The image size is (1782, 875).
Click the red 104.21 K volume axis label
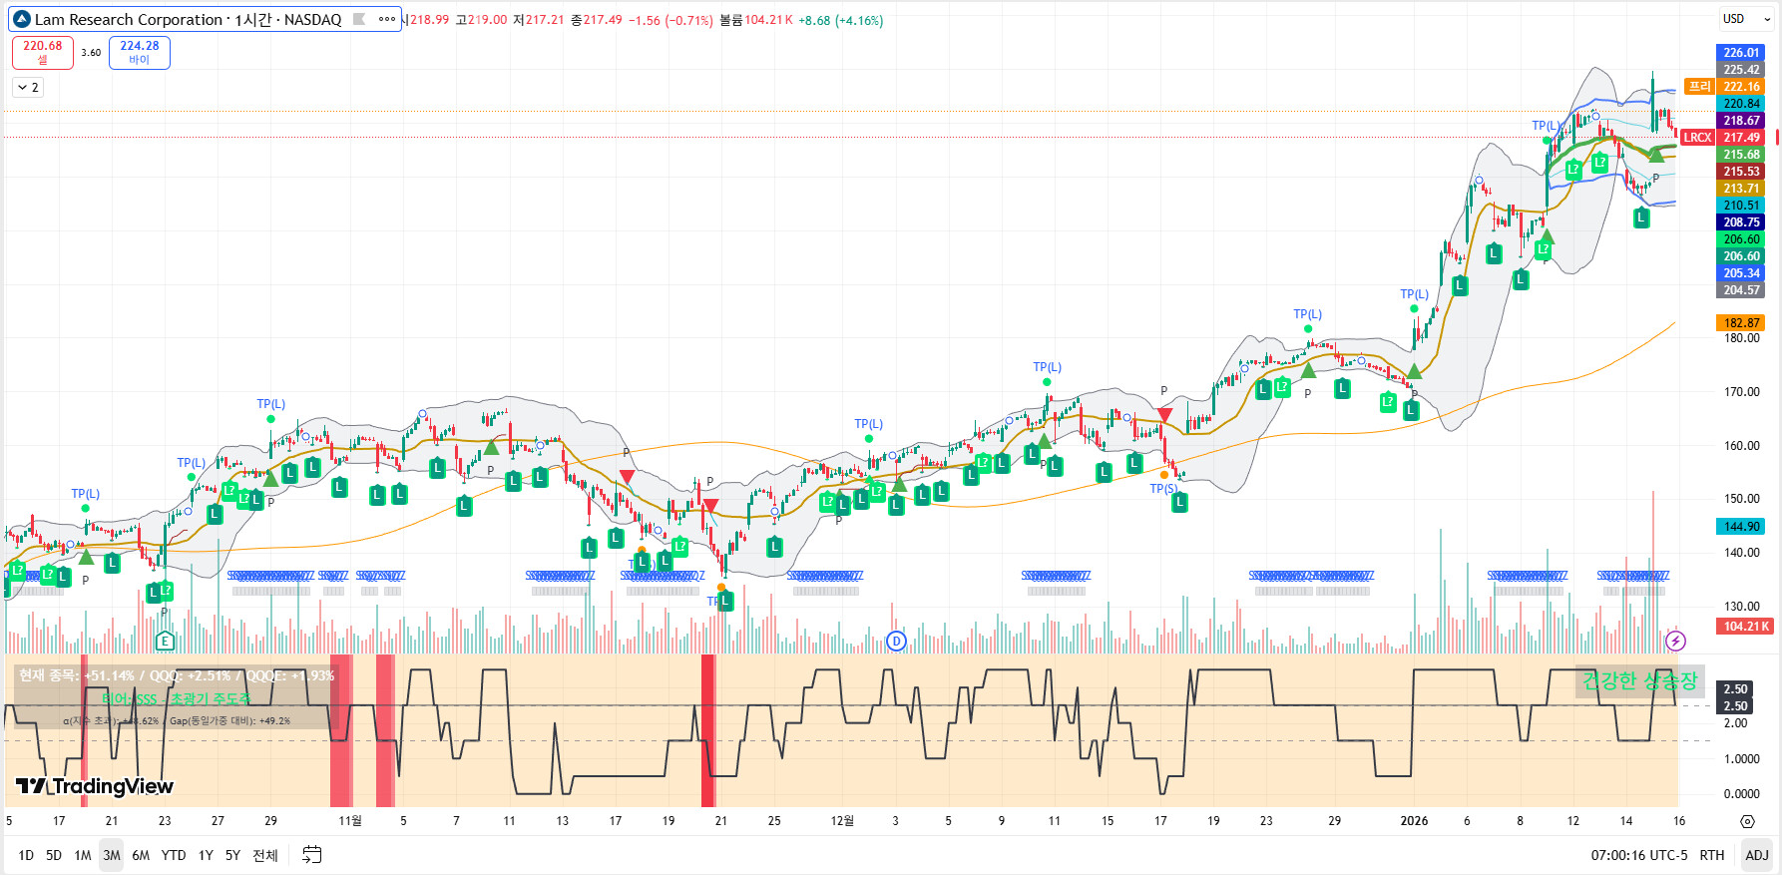tap(1745, 627)
